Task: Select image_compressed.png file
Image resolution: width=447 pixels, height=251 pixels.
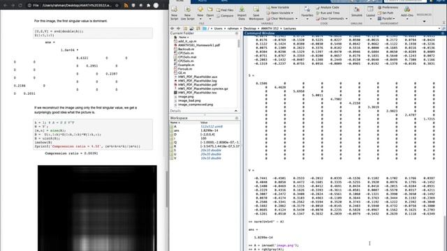Action: [196, 105]
